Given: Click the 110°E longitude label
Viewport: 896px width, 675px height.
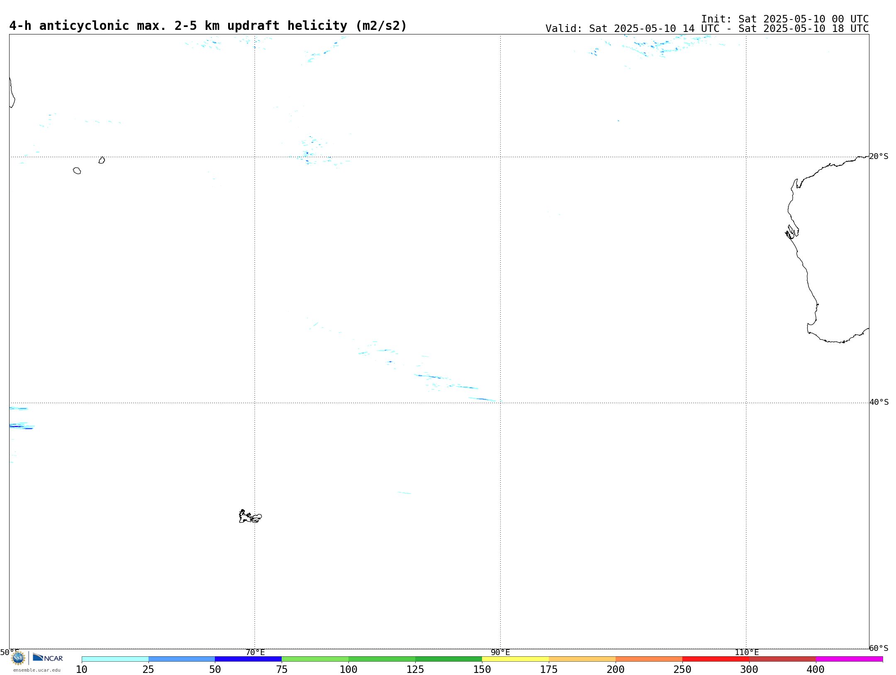Looking at the screenshot, I should click(x=747, y=652).
